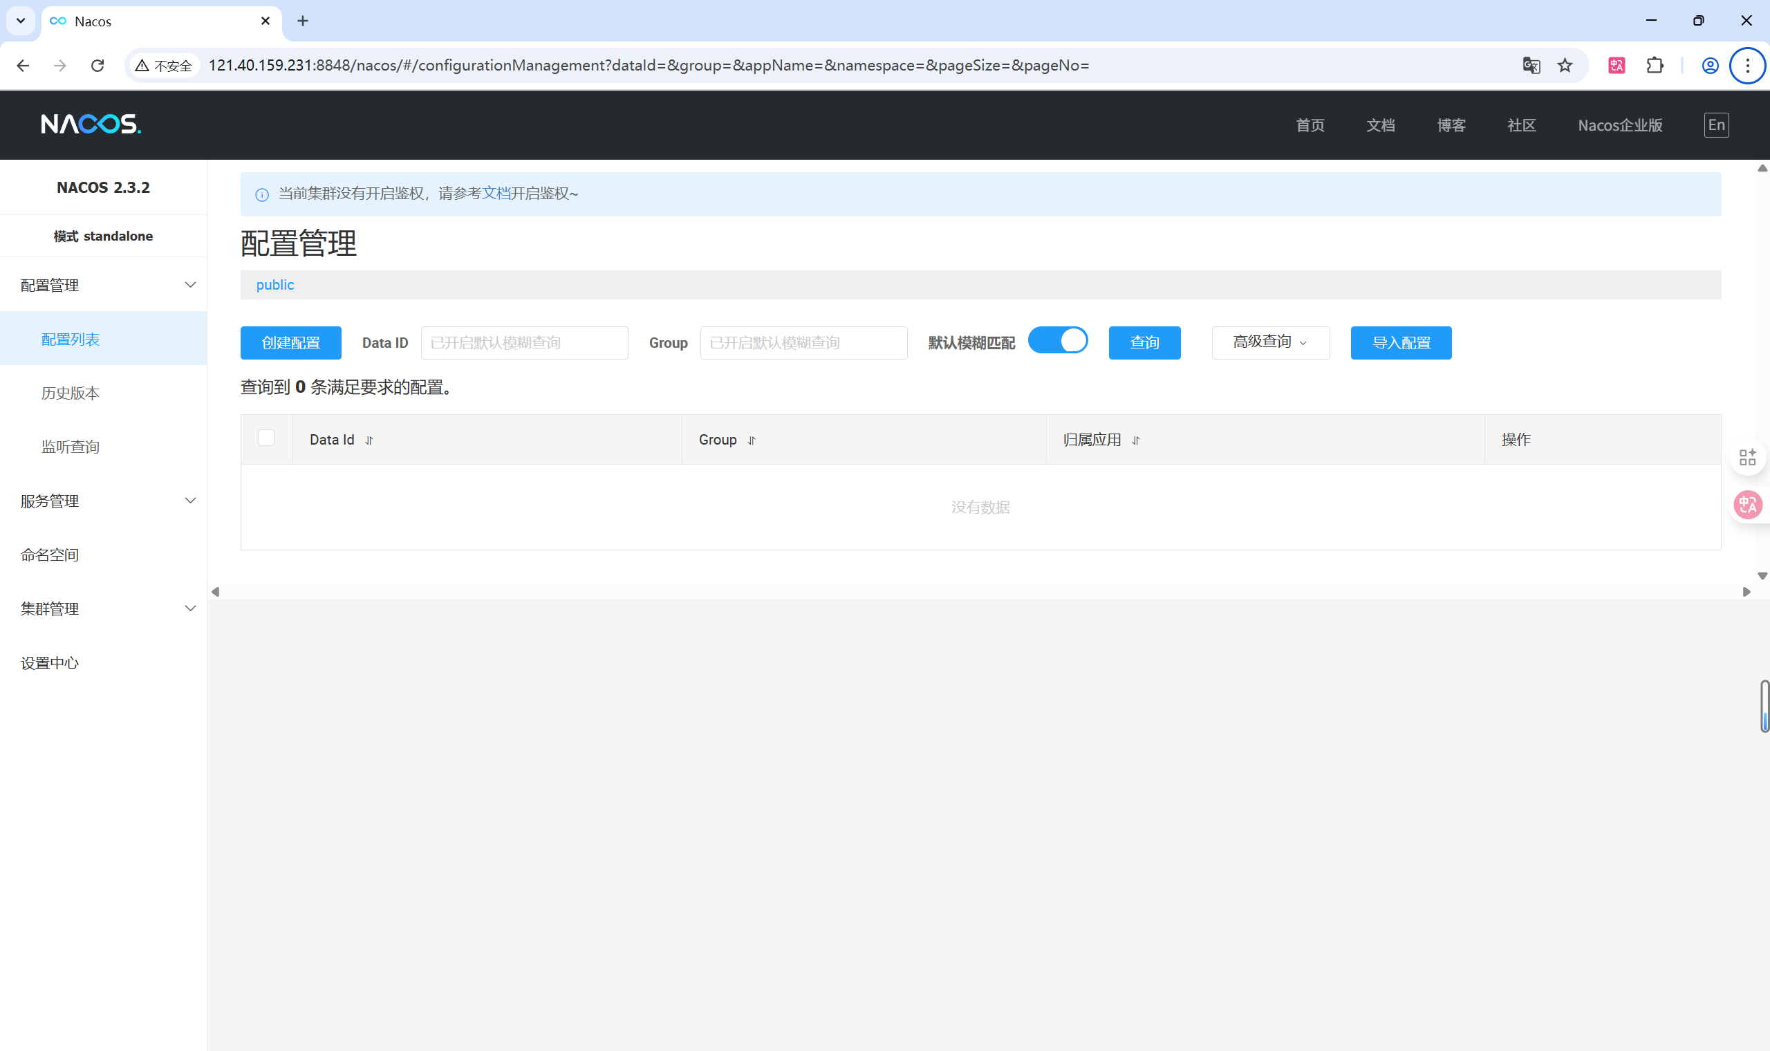Open 历史版本 in the sidebar
1770x1051 pixels.
click(x=71, y=393)
